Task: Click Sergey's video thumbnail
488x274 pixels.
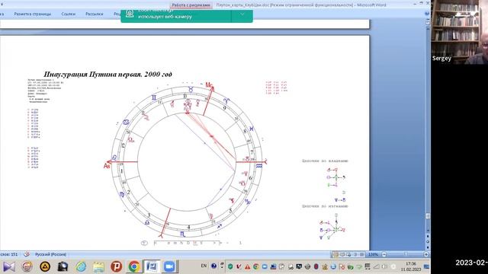Action: pos(459,32)
